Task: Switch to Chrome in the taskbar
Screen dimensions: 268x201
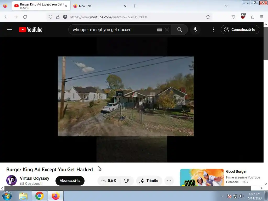Action: tap(39, 196)
